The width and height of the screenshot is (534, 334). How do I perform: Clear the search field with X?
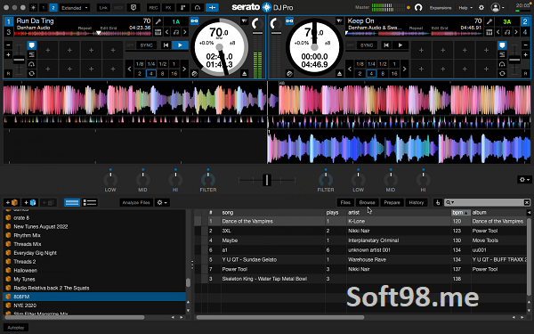[x=527, y=202]
